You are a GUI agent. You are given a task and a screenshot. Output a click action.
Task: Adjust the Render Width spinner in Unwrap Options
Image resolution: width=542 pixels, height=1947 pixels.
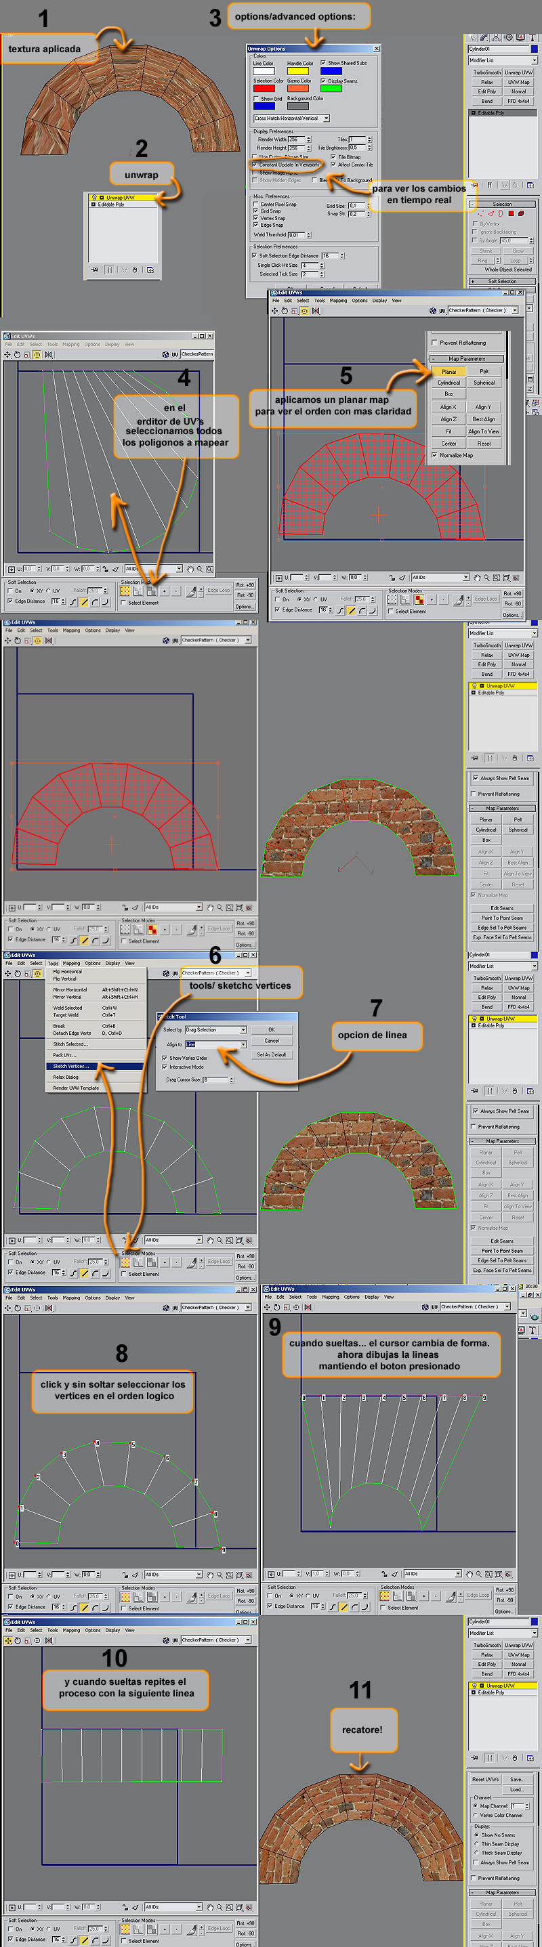[308, 140]
